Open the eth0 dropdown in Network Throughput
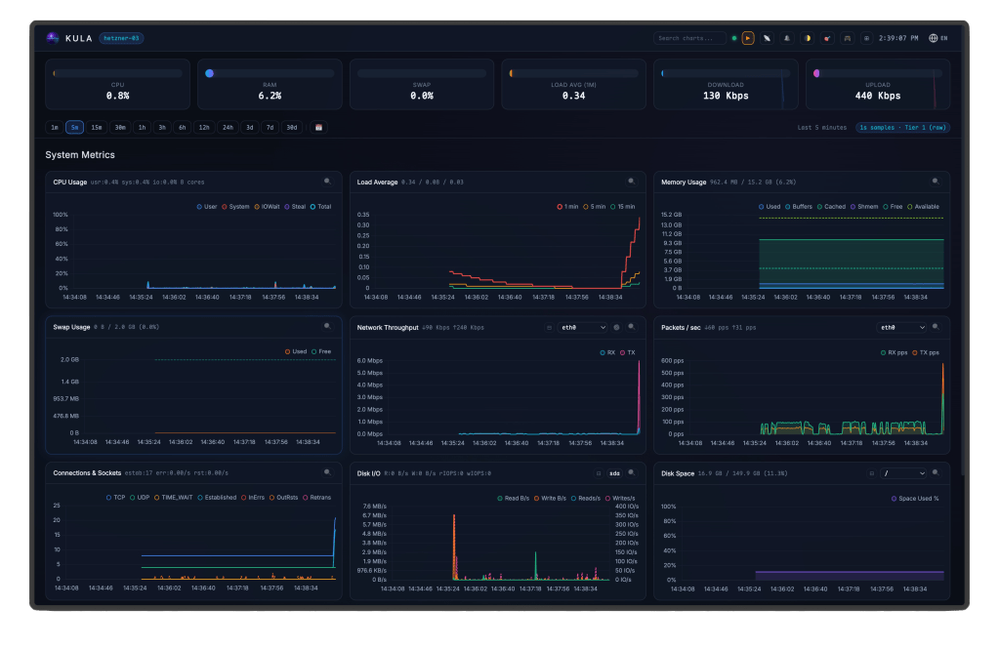 (583, 328)
